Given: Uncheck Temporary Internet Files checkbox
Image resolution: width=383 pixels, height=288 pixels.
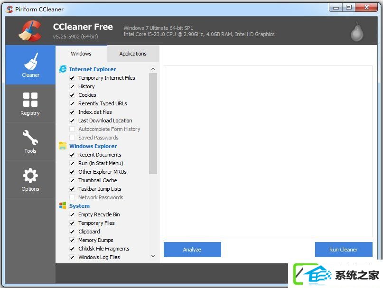Looking at the screenshot, I should pos(72,78).
